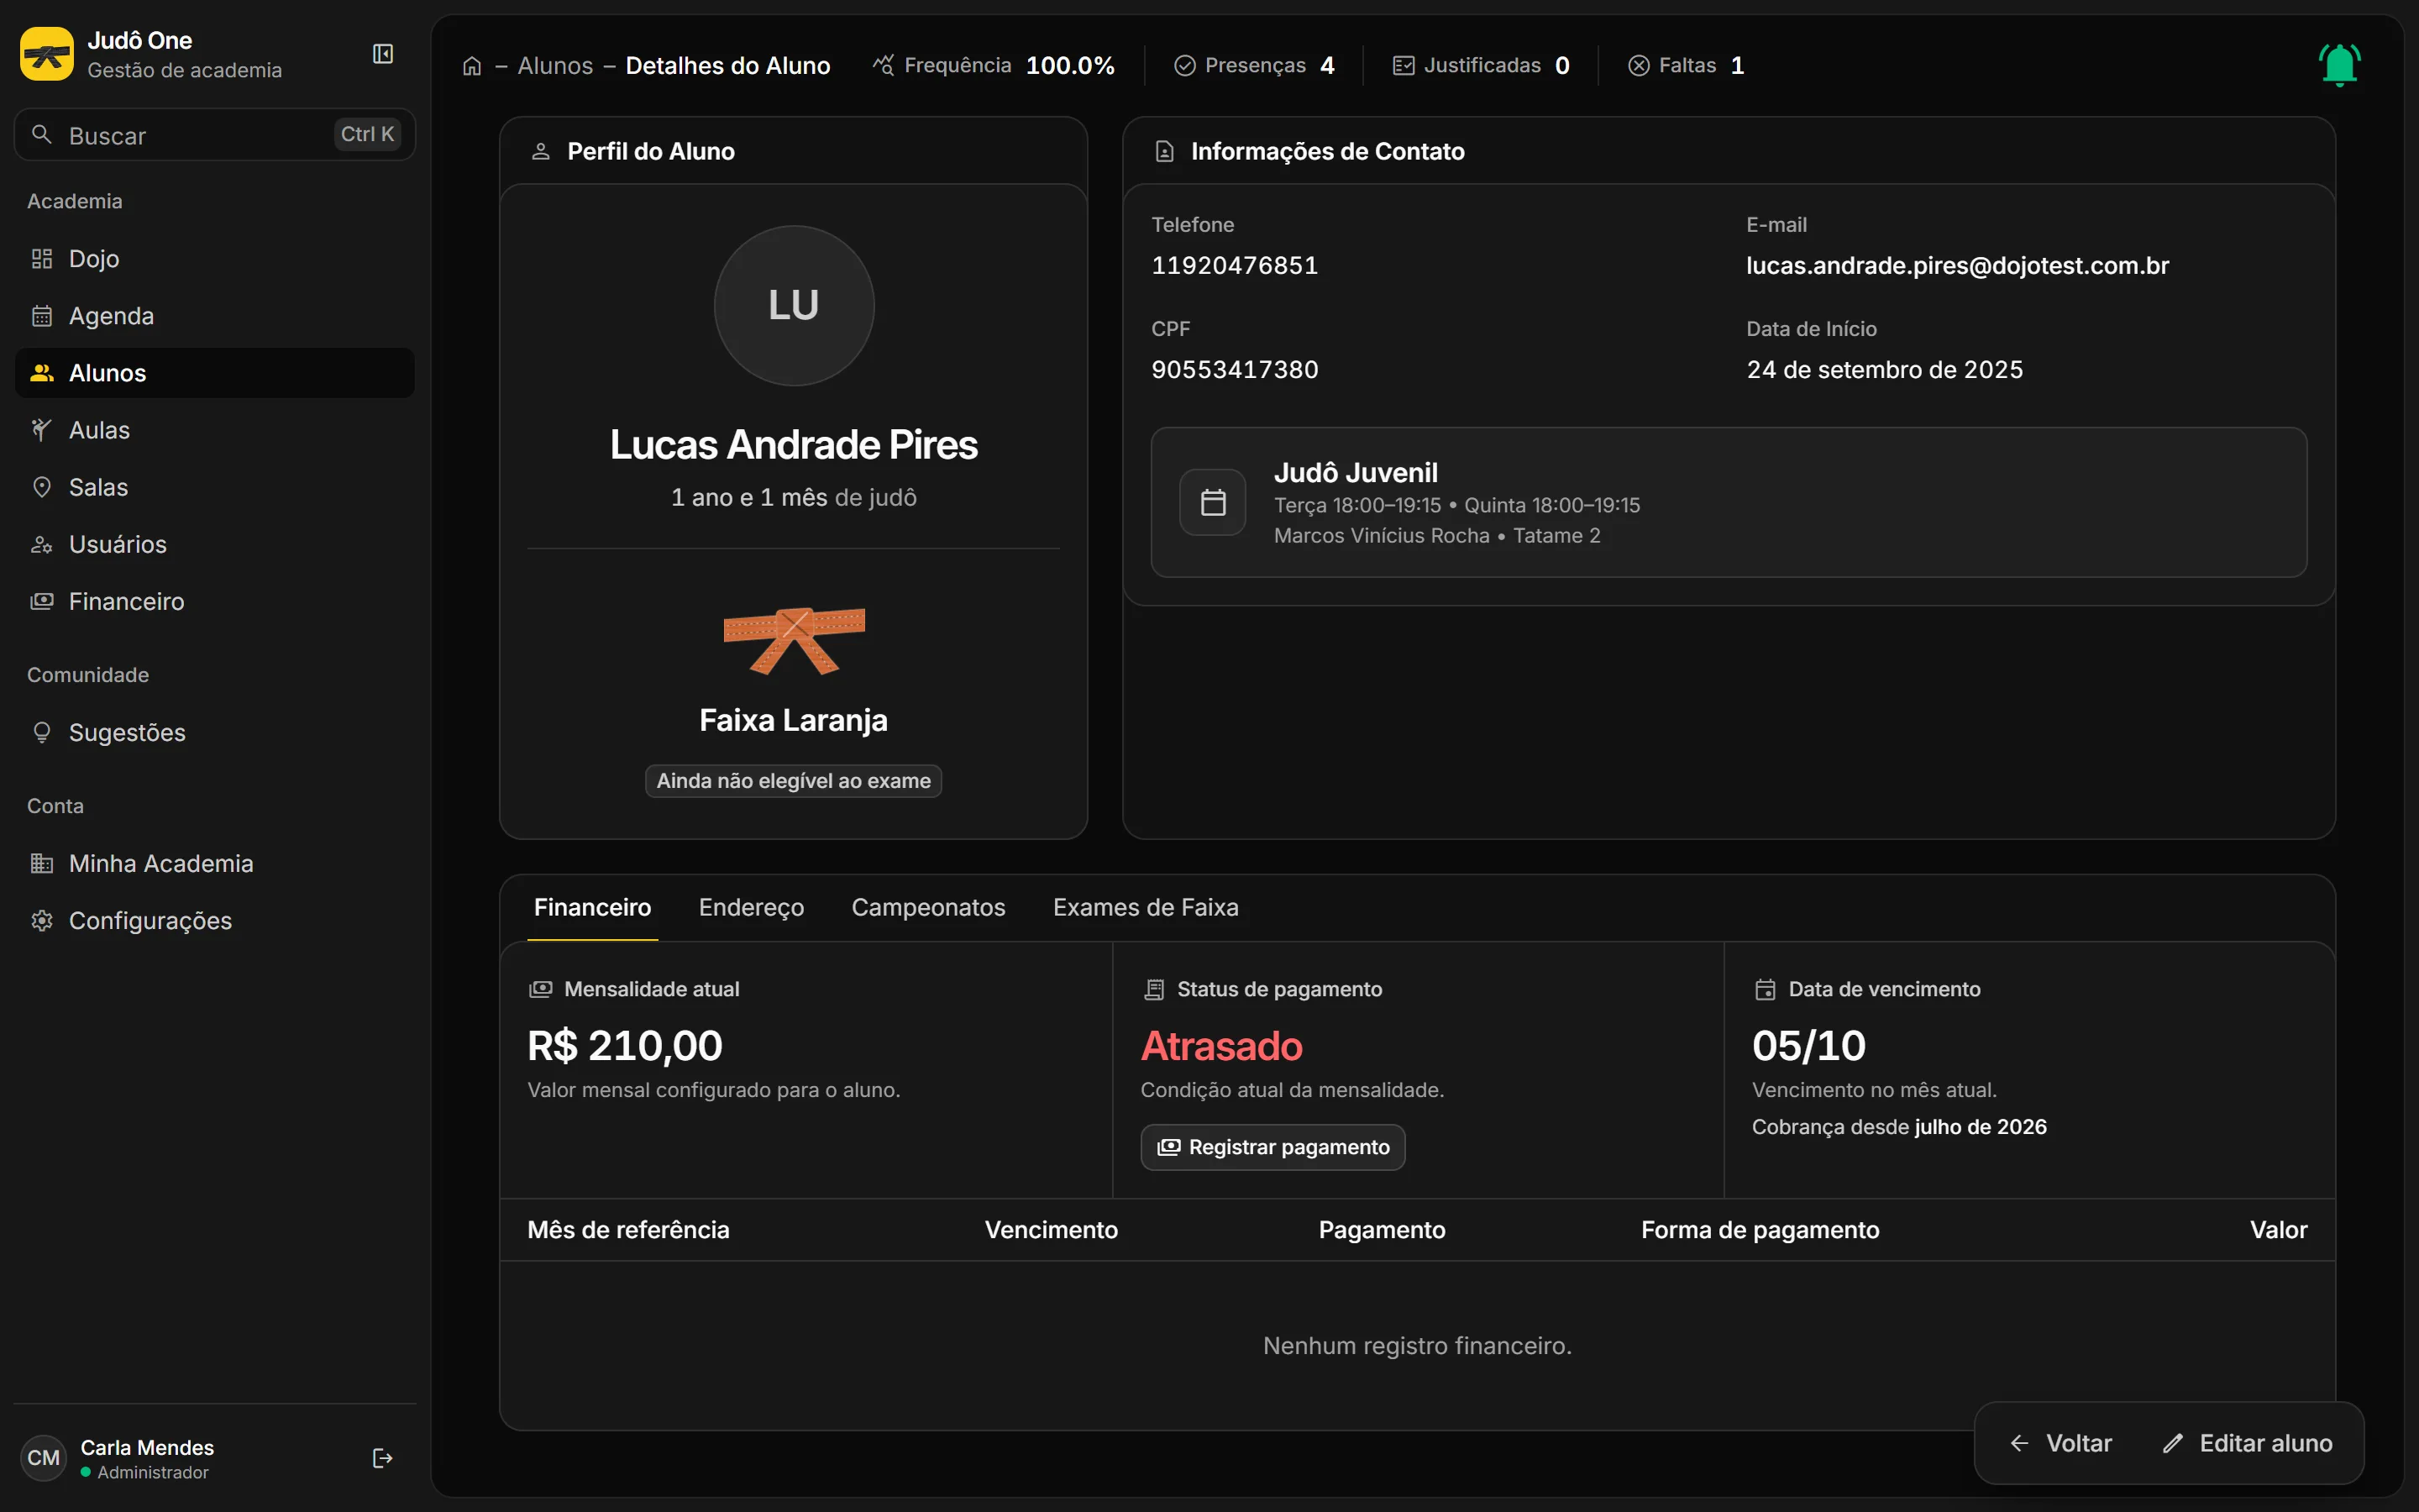Click the Usuários people icon in the sidebar

point(42,544)
